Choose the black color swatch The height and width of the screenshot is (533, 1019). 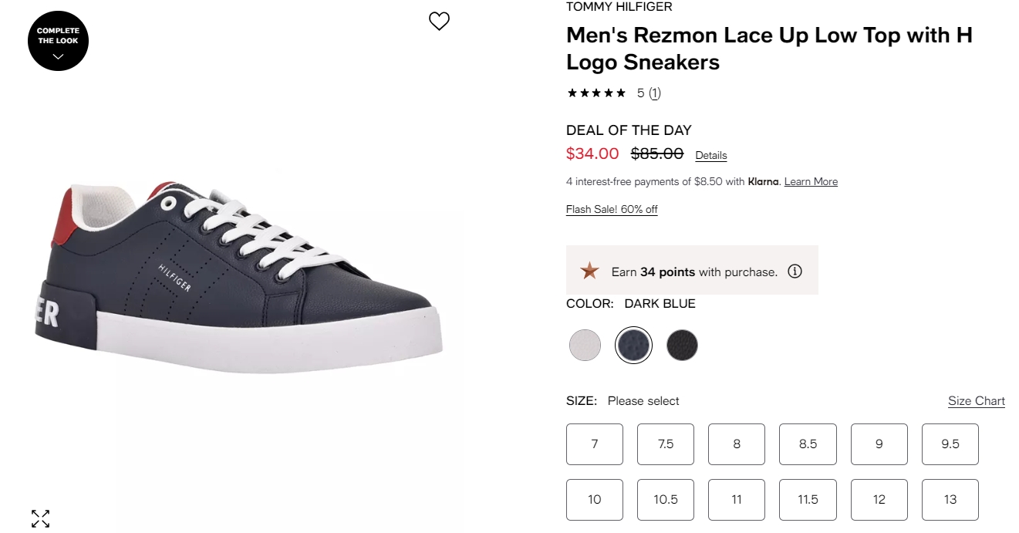[x=682, y=345]
